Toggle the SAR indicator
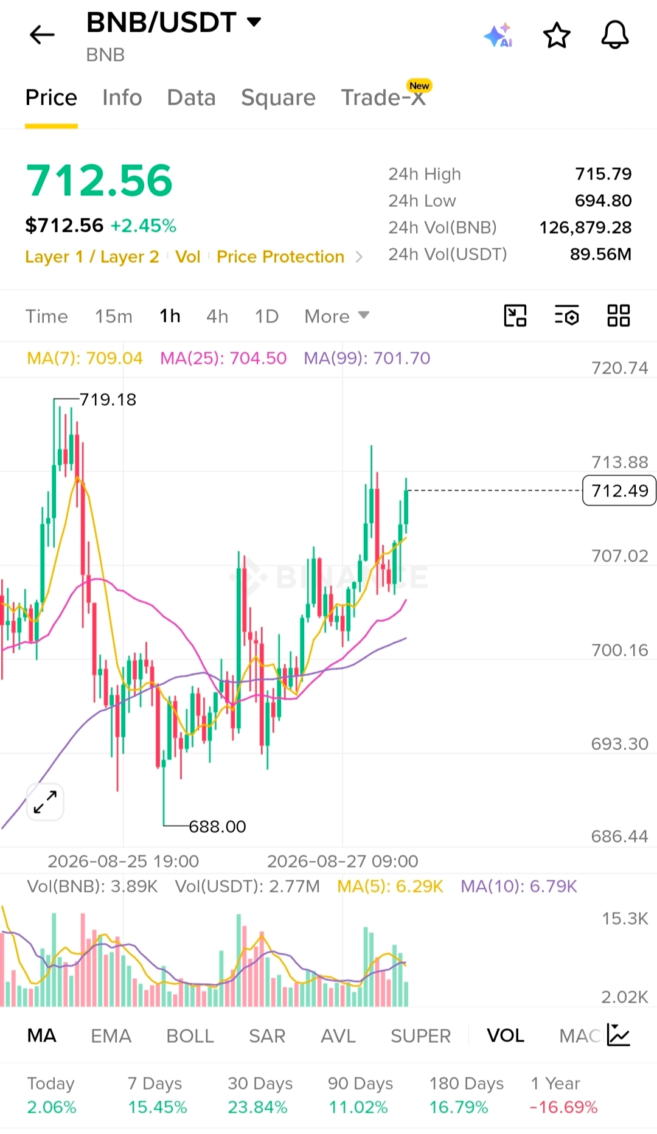The width and height of the screenshot is (657, 1134). pyautogui.click(x=267, y=1035)
